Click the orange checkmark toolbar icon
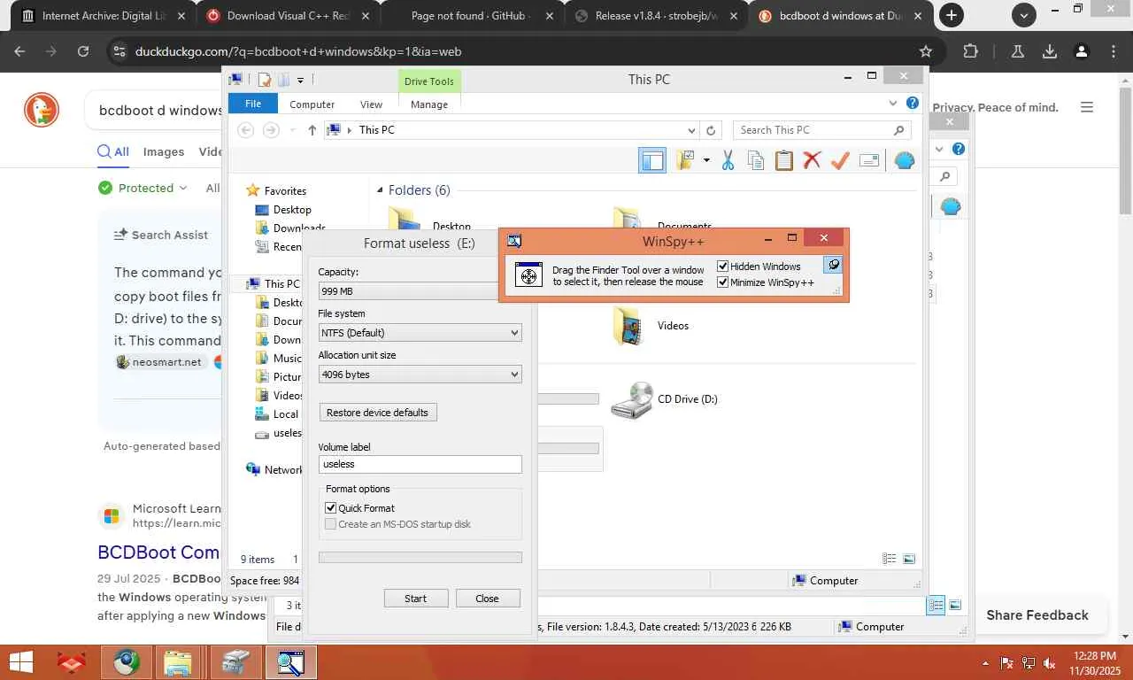1133x680 pixels. coord(840,160)
